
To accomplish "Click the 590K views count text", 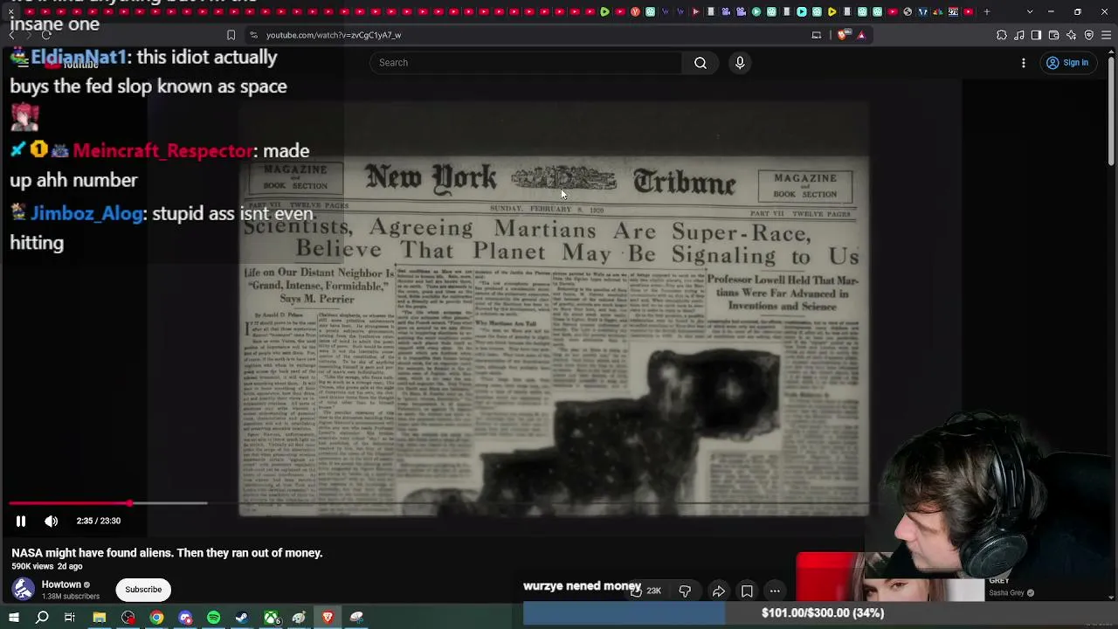I will point(32,567).
